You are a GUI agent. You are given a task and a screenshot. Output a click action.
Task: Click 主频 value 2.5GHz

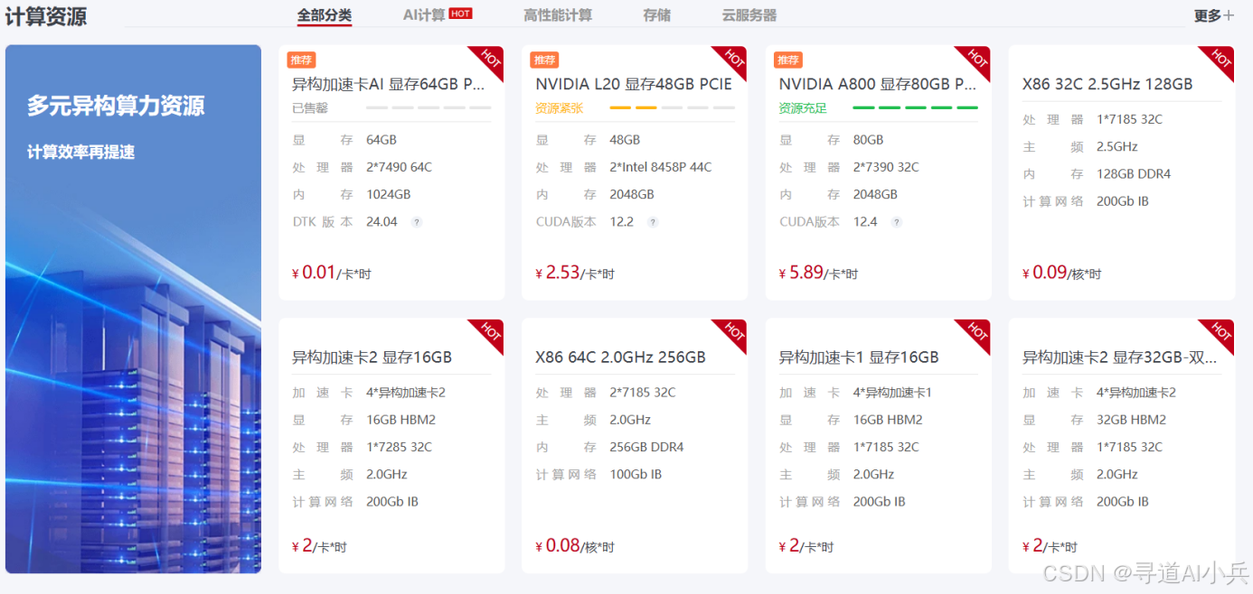coord(1116,146)
